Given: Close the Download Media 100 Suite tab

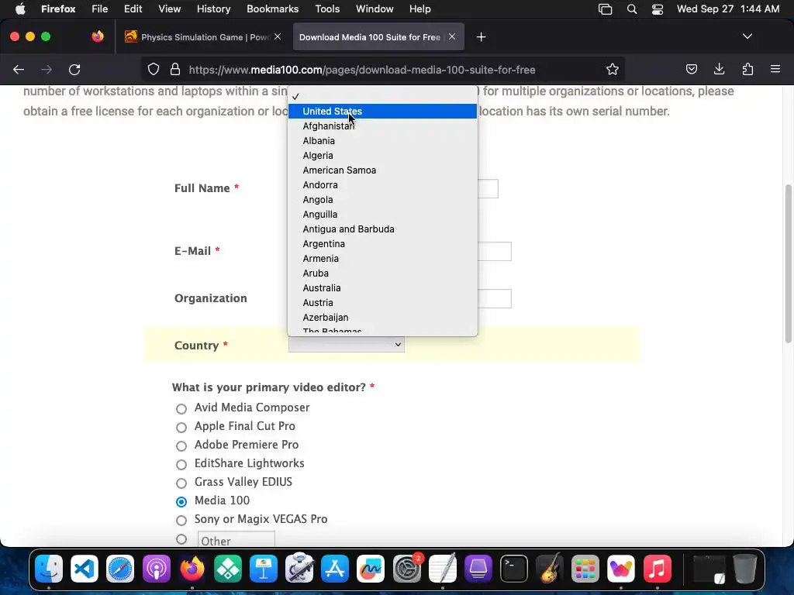Looking at the screenshot, I should tap(452, 36).
